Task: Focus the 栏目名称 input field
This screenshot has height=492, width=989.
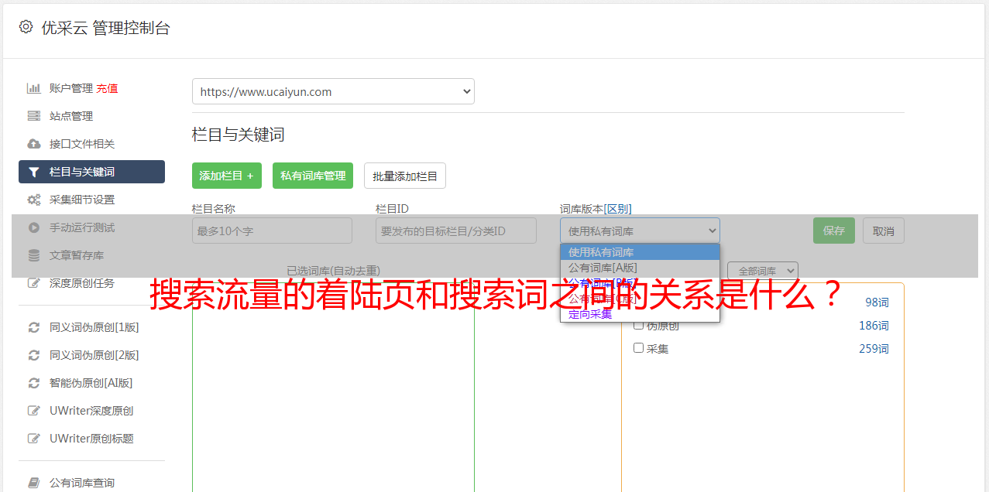Action: [272, 231]
